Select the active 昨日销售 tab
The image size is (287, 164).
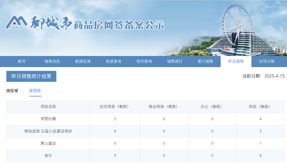(x=236, y=61)
